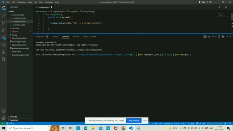Viewport: 233px width, 131px height.
Task: Open the File menu
Action: click(x=8, y=2)
